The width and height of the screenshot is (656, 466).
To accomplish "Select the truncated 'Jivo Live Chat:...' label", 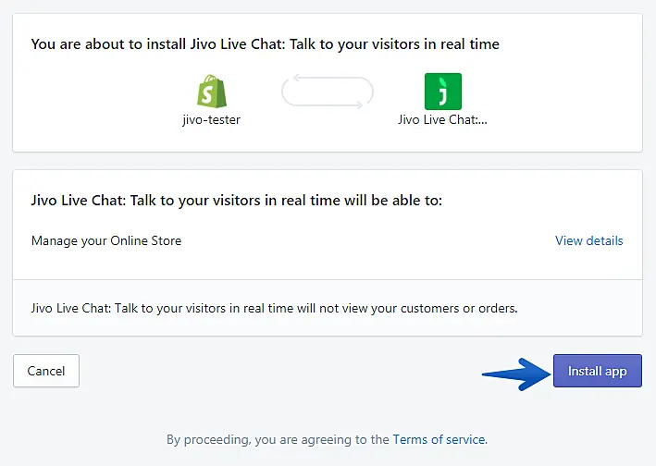I will pyautogui.click(x=442, y=120).
